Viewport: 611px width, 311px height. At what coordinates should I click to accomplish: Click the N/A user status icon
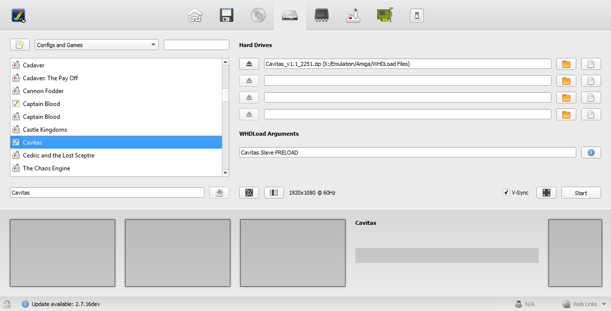tap(518, 304)
